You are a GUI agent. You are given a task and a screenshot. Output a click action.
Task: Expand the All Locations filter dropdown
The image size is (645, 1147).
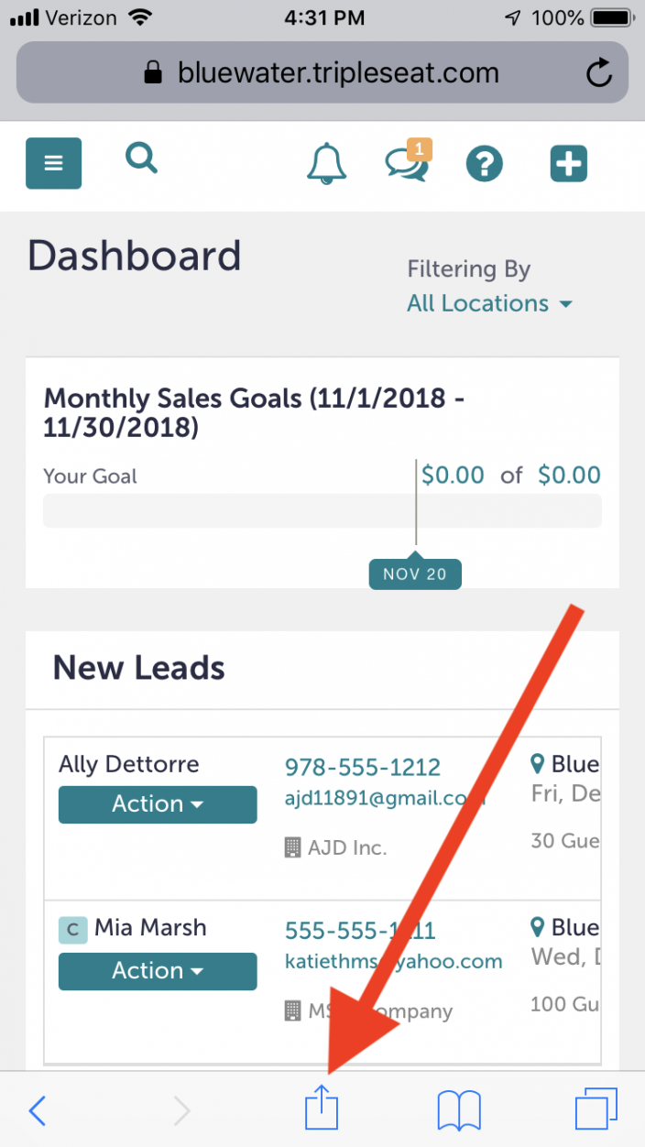489,303
